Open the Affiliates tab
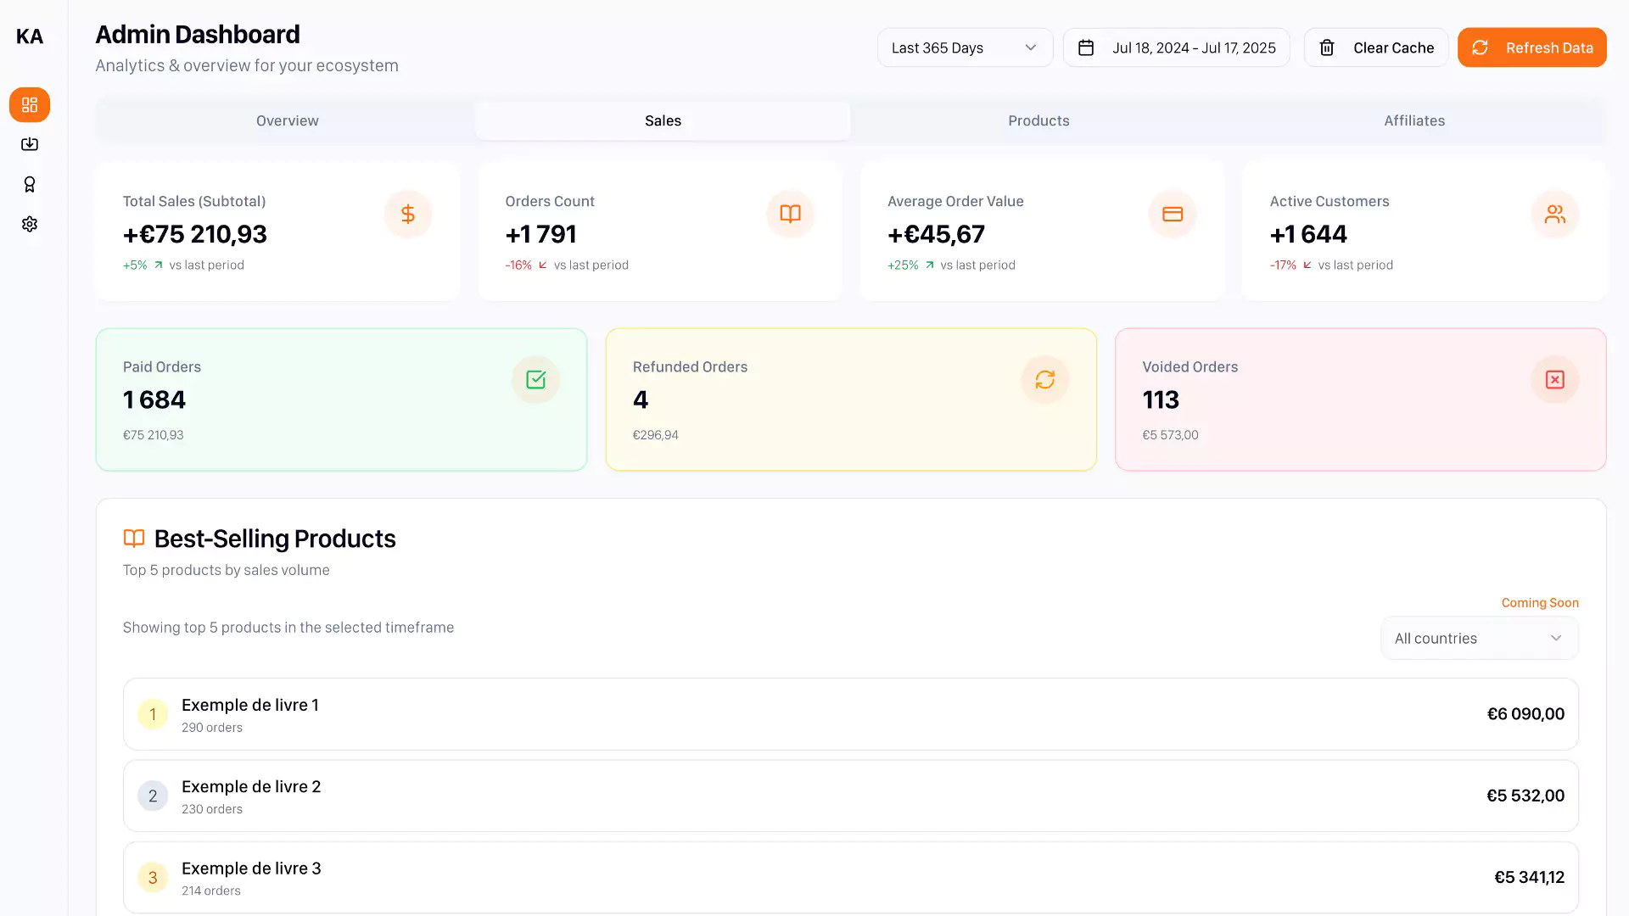 click(1414, 121)
